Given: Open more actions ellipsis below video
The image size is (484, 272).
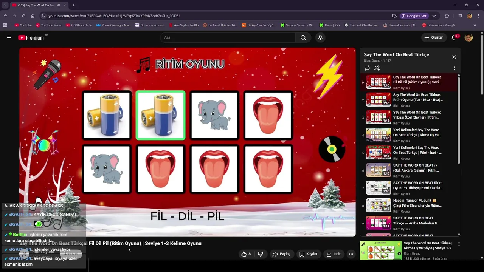Looking at the screenshot, I should (x=351, y=254).
